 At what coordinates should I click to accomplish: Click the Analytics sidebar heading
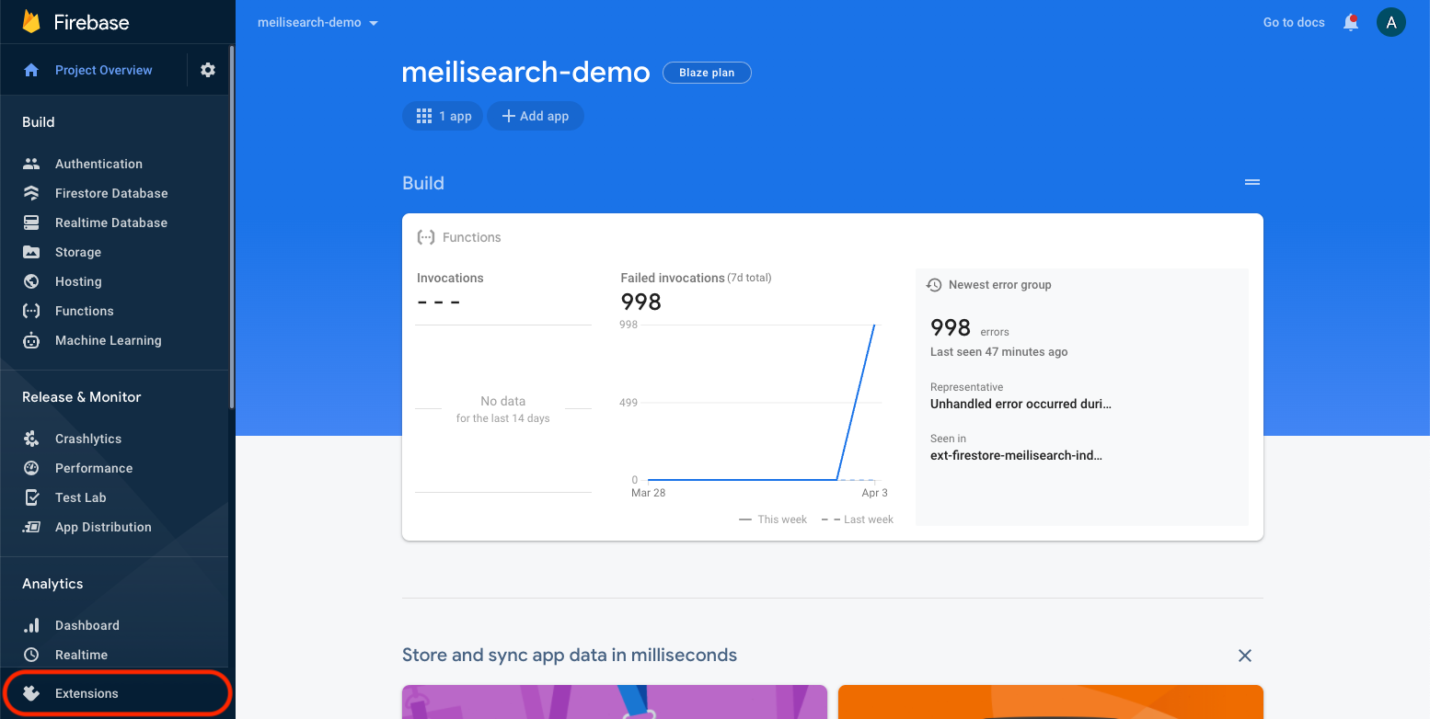pos(52,584)
